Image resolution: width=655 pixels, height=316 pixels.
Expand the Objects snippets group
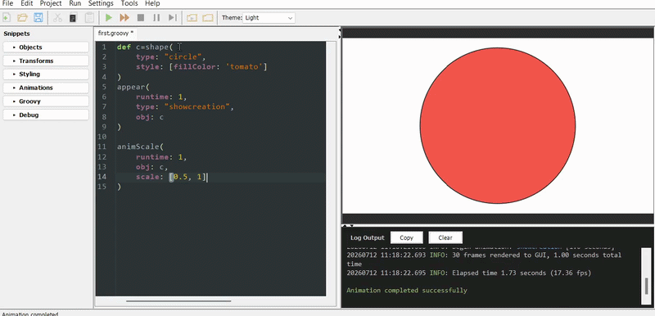coord(46,47)
